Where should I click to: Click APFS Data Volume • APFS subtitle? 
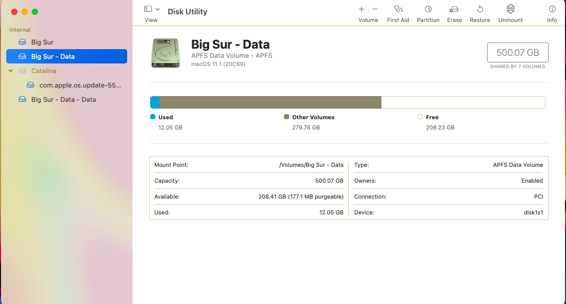coord(232,55)
